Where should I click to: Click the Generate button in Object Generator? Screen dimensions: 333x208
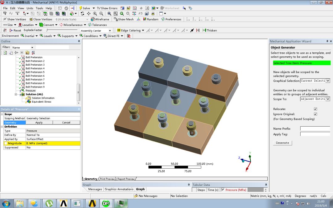[x=282, y=143]
